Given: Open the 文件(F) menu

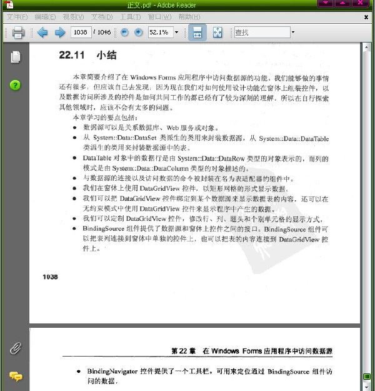Looking at the screenshot, I should tap(17, 17).
